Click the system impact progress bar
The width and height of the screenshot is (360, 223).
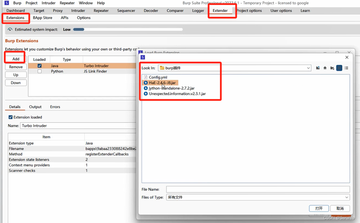coord(128,29)
